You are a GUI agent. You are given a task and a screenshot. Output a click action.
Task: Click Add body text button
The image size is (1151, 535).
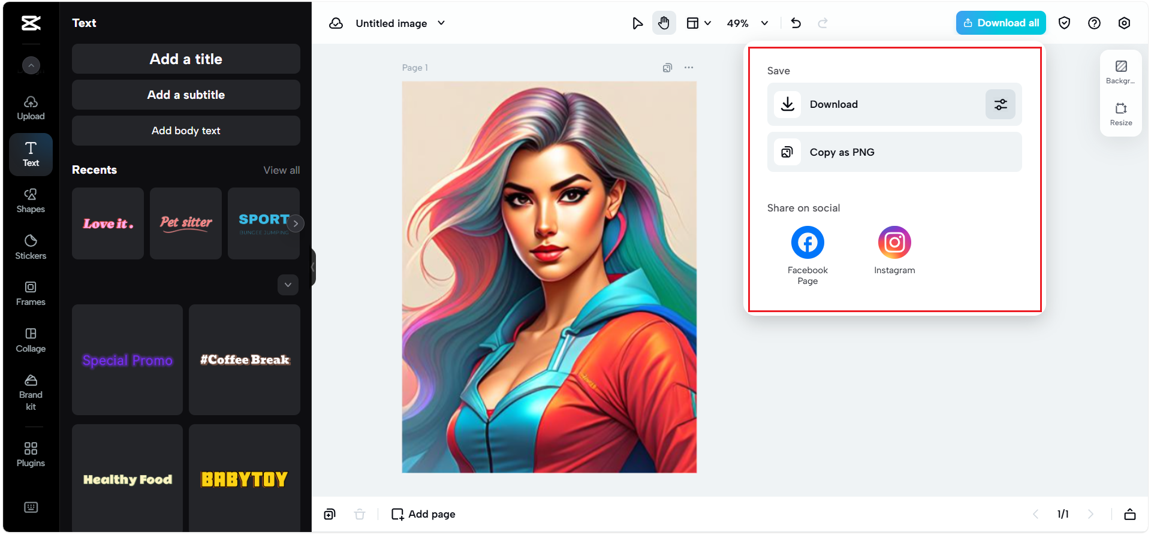[186, 131]
